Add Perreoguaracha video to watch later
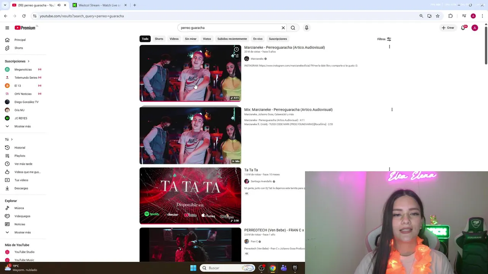 click(x=236, y=49)
